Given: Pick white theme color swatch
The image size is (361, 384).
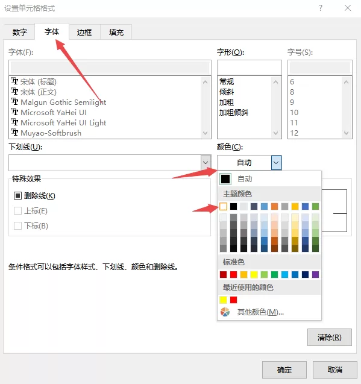Looking at the screenshot, I should pyautogui.click(x=224, y=206).
